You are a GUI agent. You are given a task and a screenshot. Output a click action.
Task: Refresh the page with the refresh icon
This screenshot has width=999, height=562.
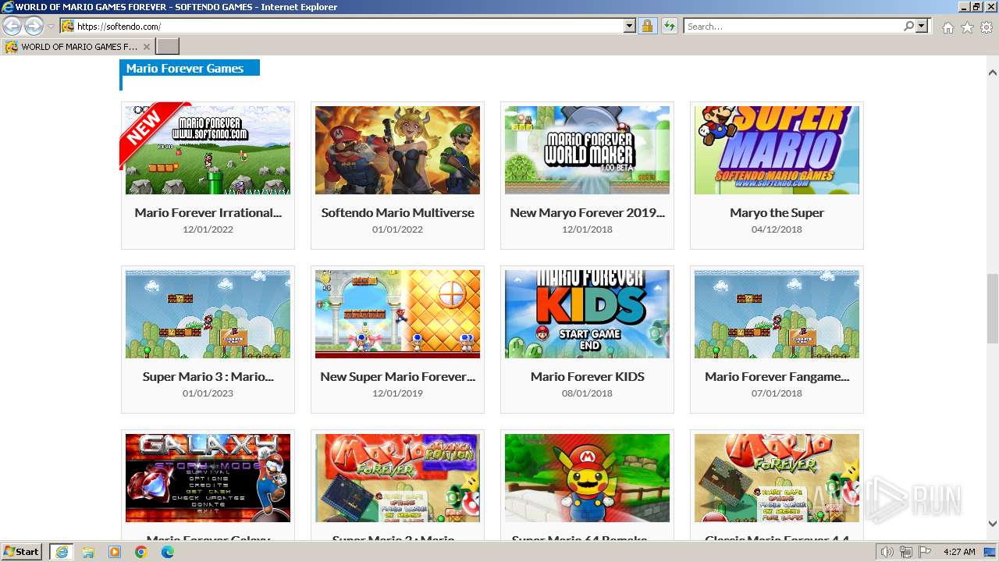pos(669,26)
